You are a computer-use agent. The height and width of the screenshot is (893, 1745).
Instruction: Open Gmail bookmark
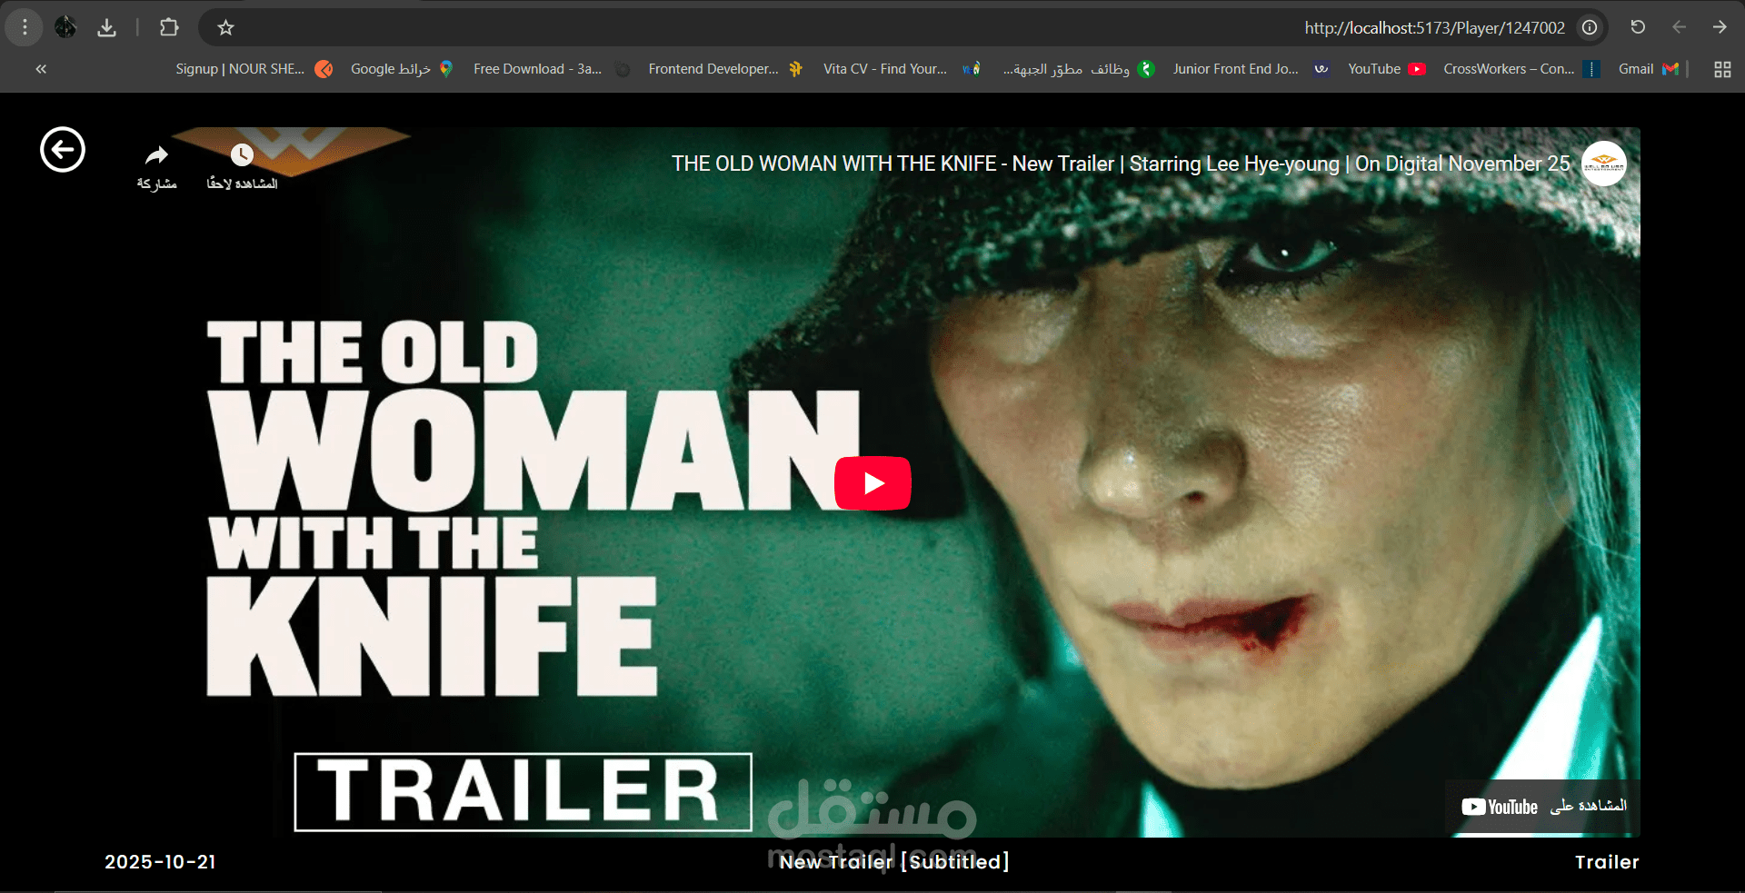pyautogui.click(x=1648, y=69)
